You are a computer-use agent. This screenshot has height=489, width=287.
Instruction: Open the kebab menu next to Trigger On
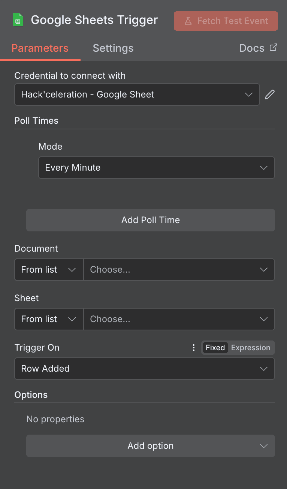click(x=194, y=348)
